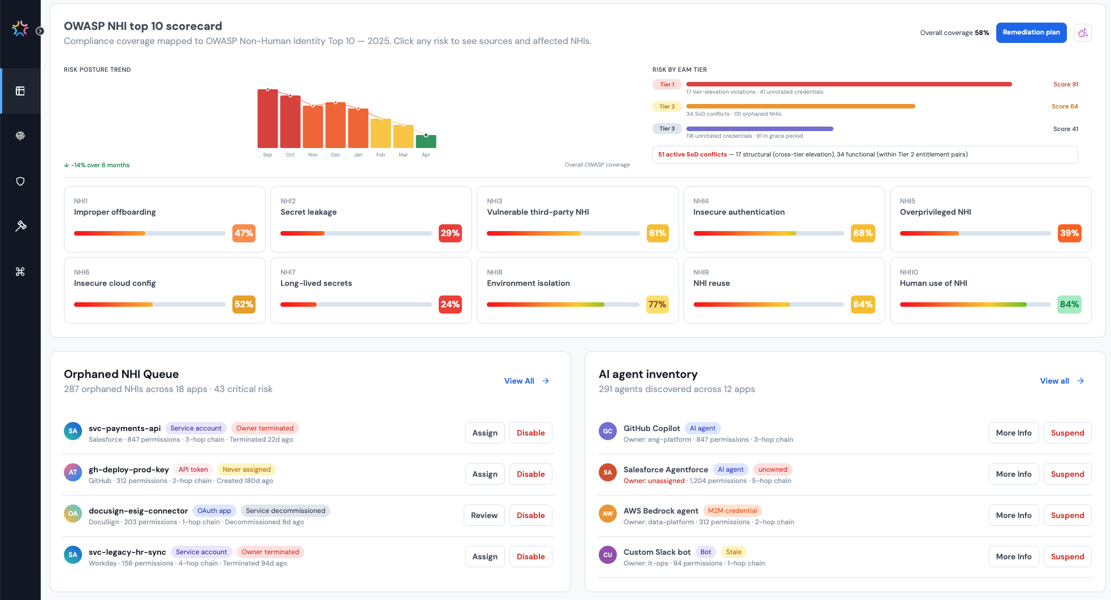Open the NHI4 Insecure authentication card
The height and width of the screenshot is (600, 1111).
click(784, 219)
